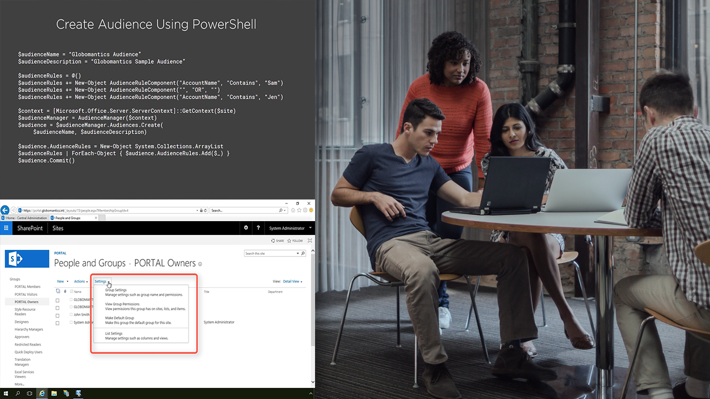Open the New dropdown menu

tap(63, 282)
